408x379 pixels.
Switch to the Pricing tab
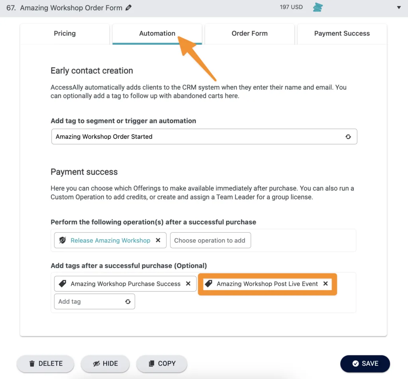pos(65,33)
